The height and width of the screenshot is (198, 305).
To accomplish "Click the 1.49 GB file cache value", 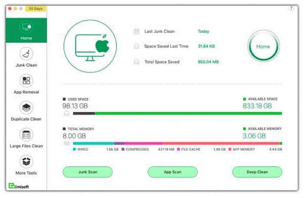I will pyautogui.click(x=219, y=149).
